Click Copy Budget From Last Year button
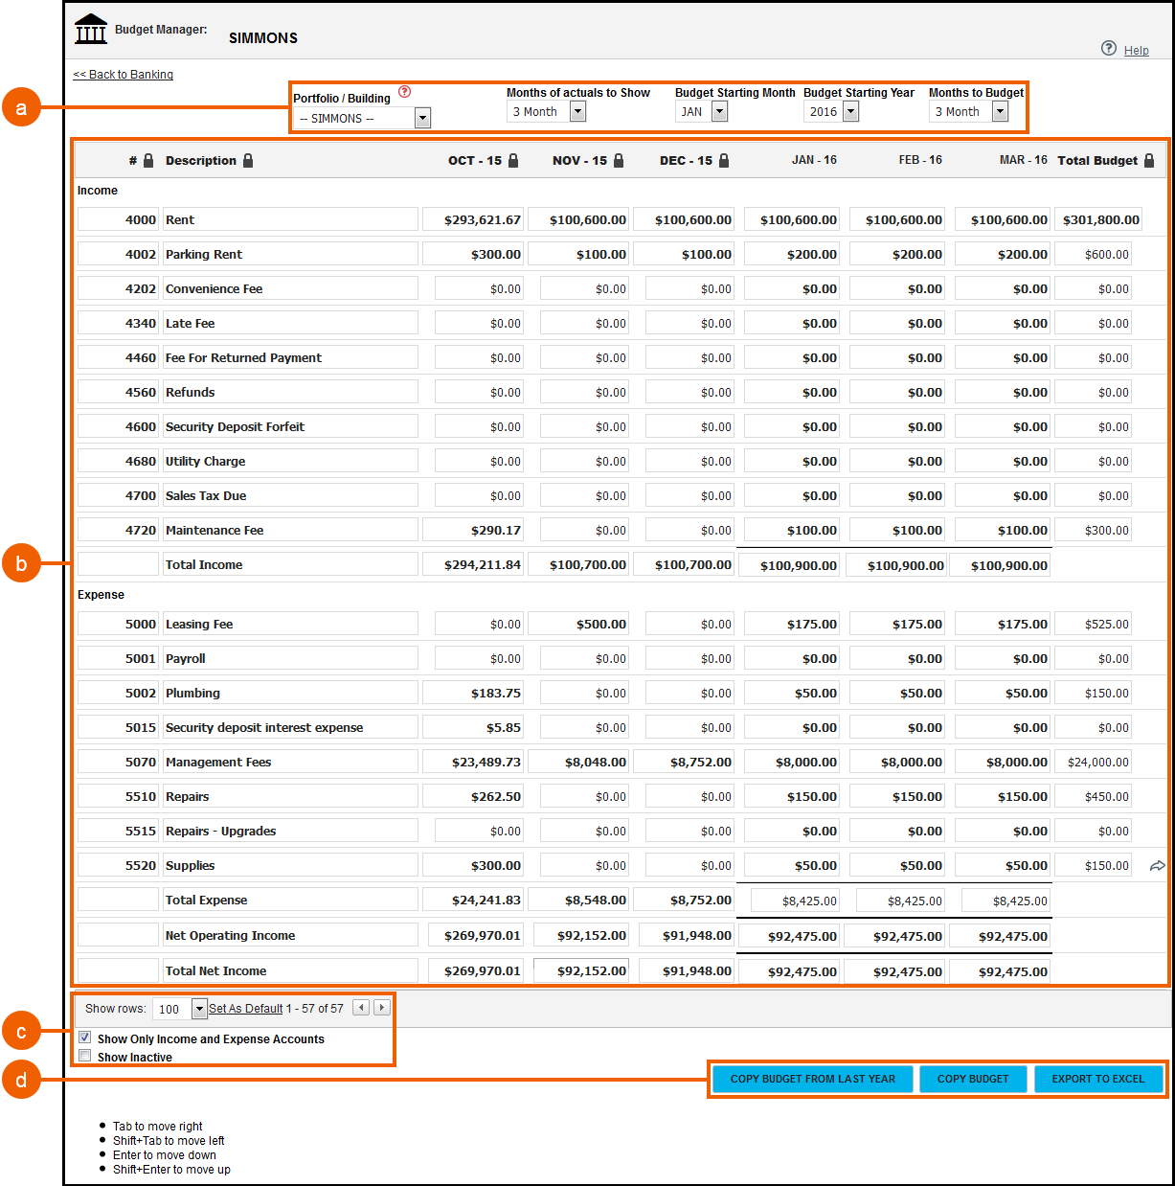This screenshot has width=1175, height=1186. (x=813, y=1079)
